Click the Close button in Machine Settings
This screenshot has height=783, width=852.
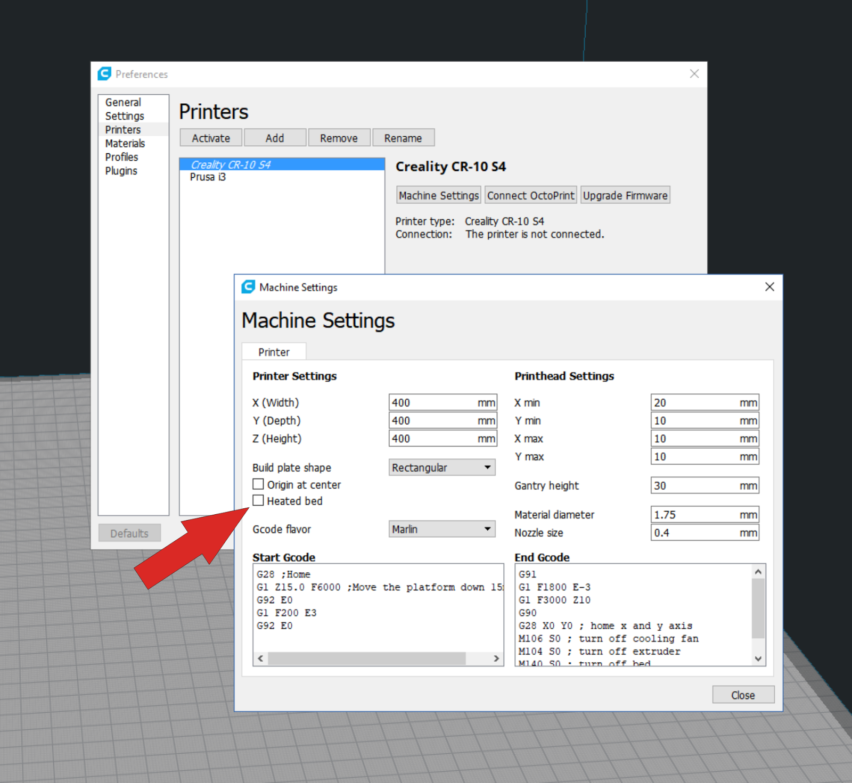[743, 695]
